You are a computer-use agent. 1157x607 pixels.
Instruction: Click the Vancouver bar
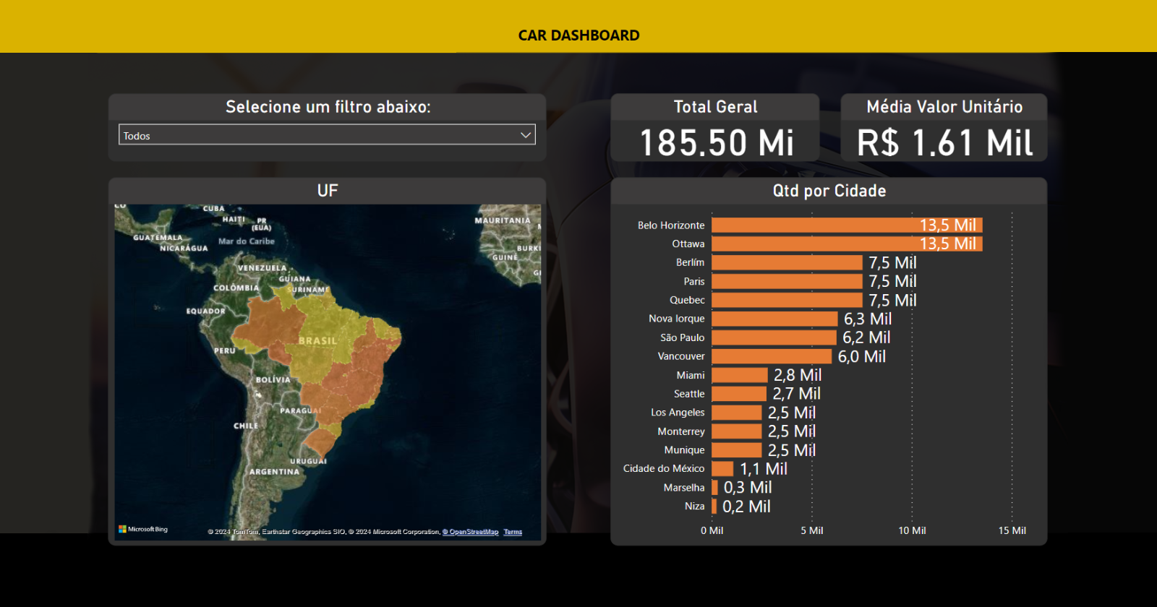pos(772,357)
